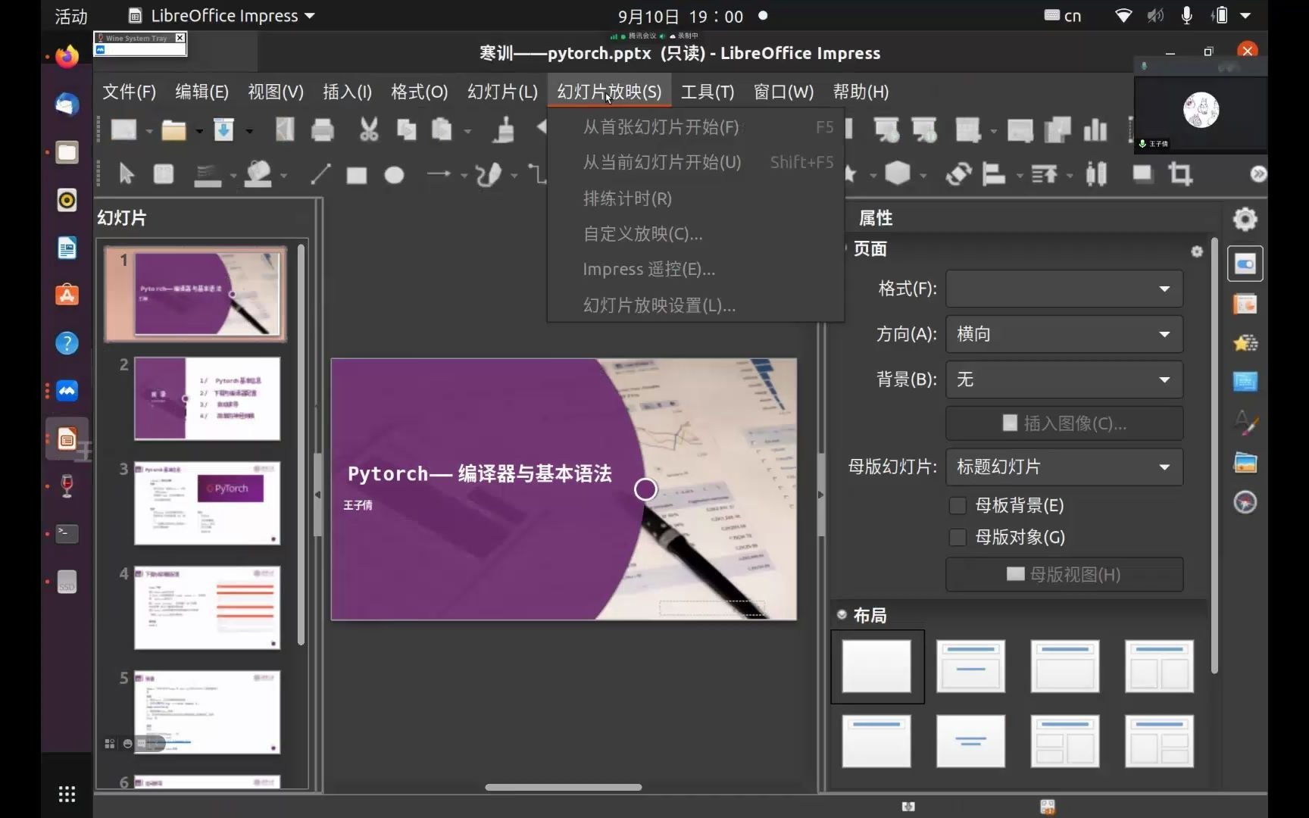
Task: Pick the Ellipse shape tool
Action: point(394,175)
